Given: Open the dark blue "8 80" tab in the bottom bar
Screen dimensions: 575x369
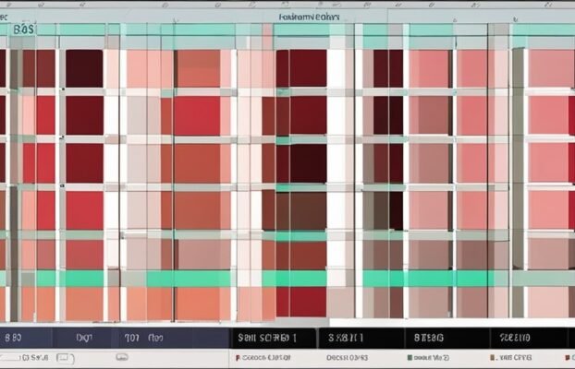Looking at the screenshot, I should [26, 338].
